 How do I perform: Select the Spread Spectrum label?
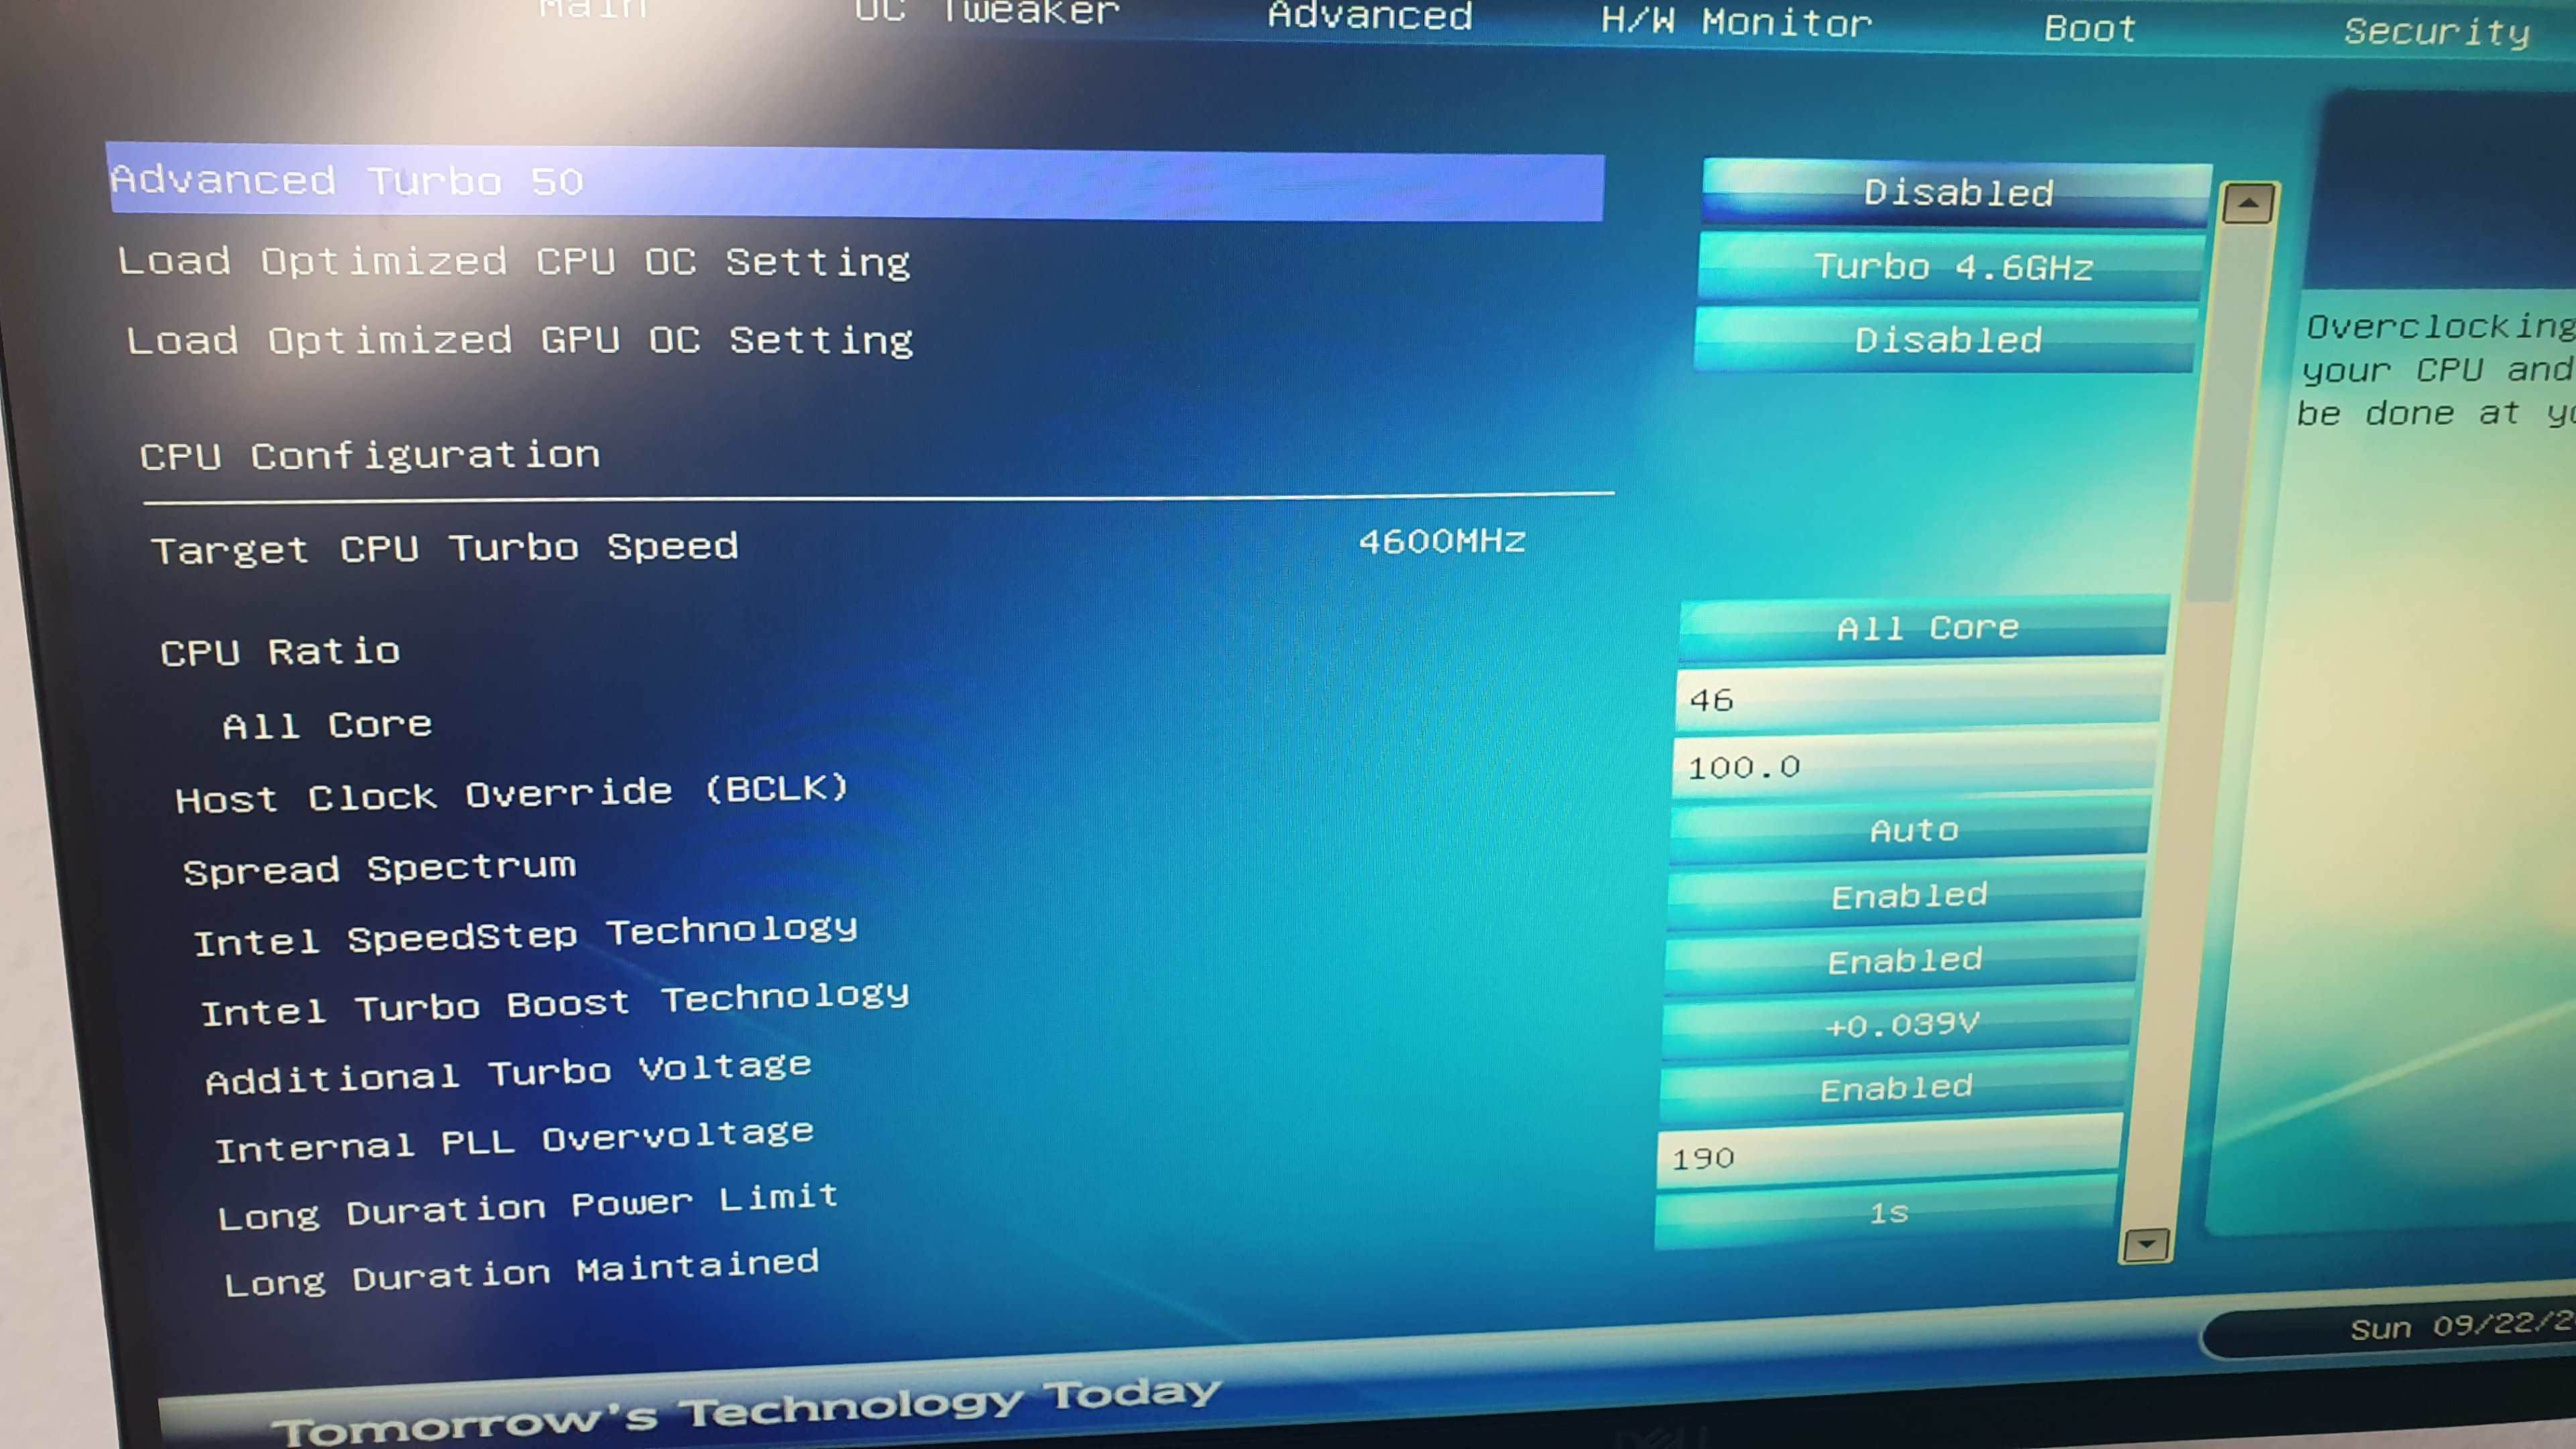[x=379, y=868]
